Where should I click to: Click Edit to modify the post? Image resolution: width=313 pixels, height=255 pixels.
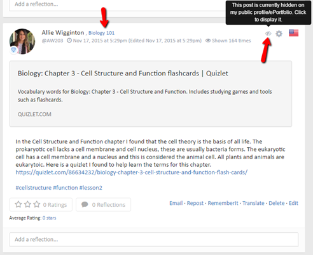293,203
